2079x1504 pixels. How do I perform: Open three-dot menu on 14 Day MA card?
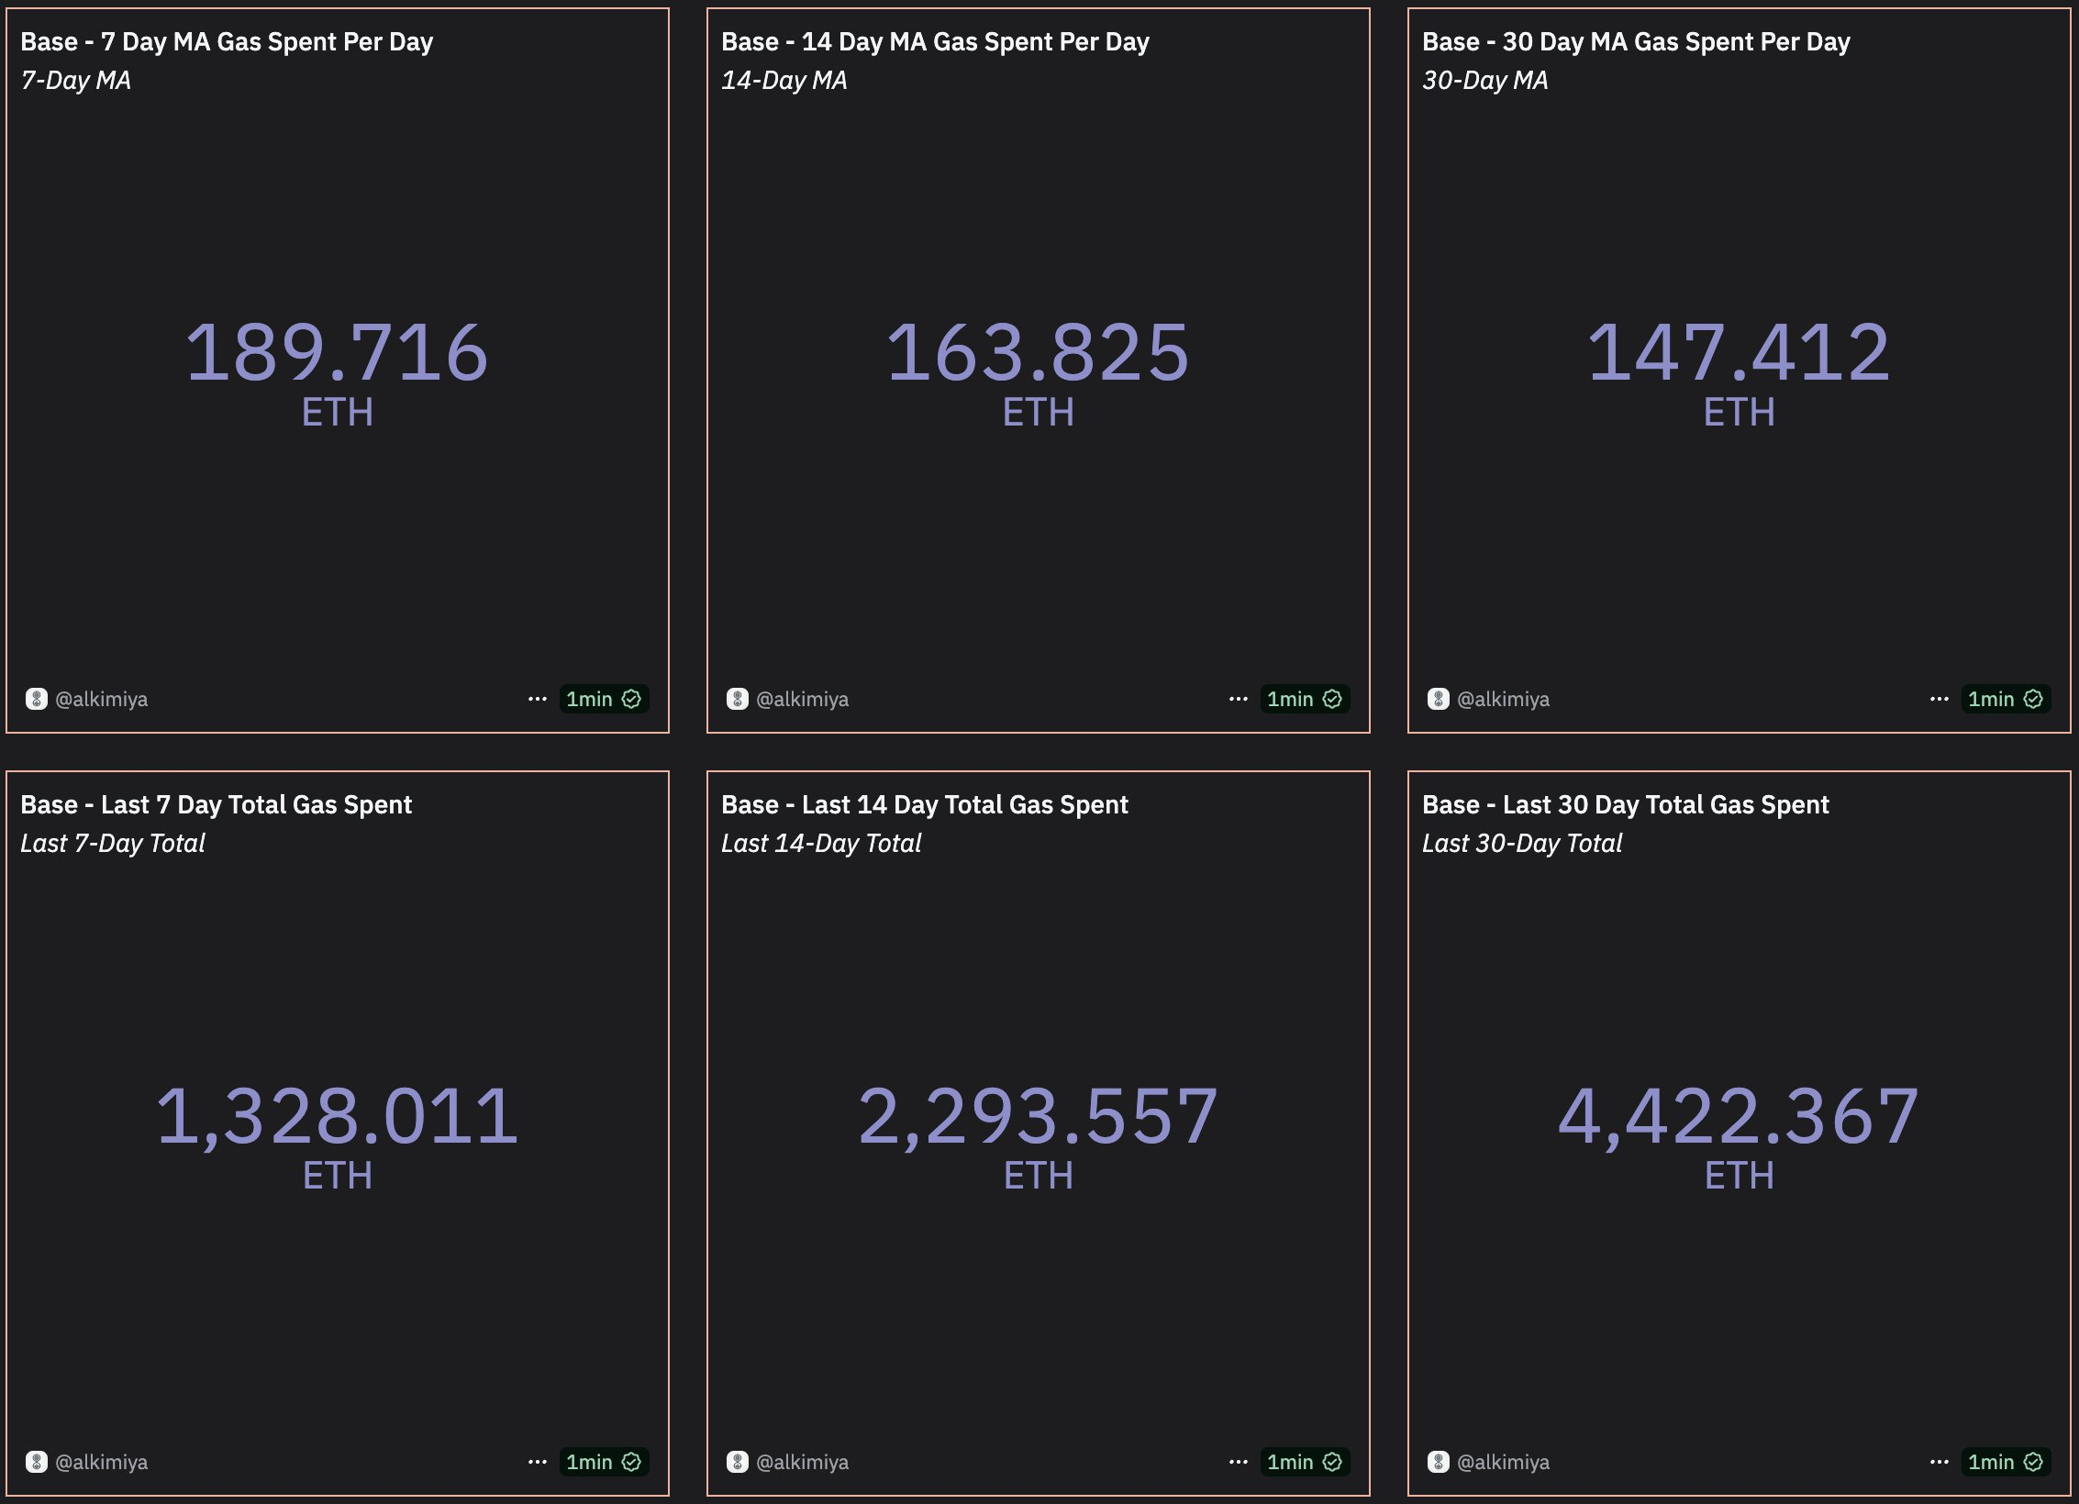tap(1239, 699)
